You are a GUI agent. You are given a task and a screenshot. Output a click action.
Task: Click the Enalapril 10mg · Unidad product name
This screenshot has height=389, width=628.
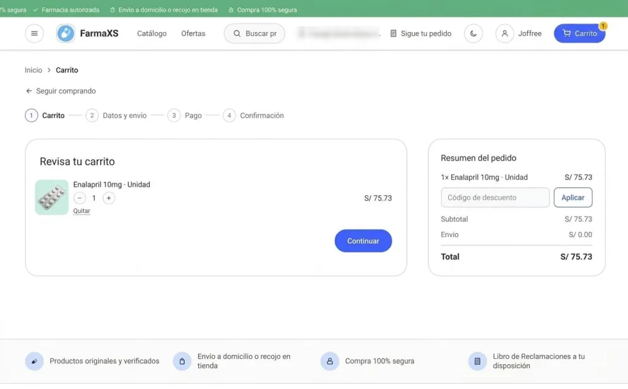point(112,185)
